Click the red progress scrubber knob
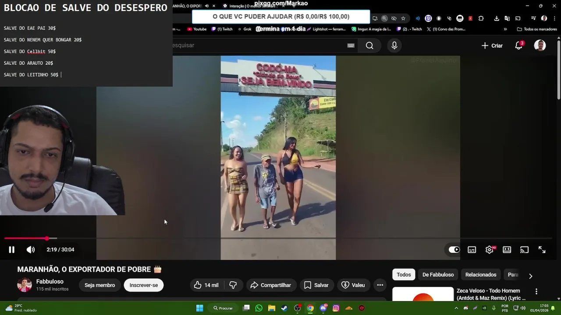Image resolution: width=561 pixels, height=315 pixels. (x=47, y=238)
